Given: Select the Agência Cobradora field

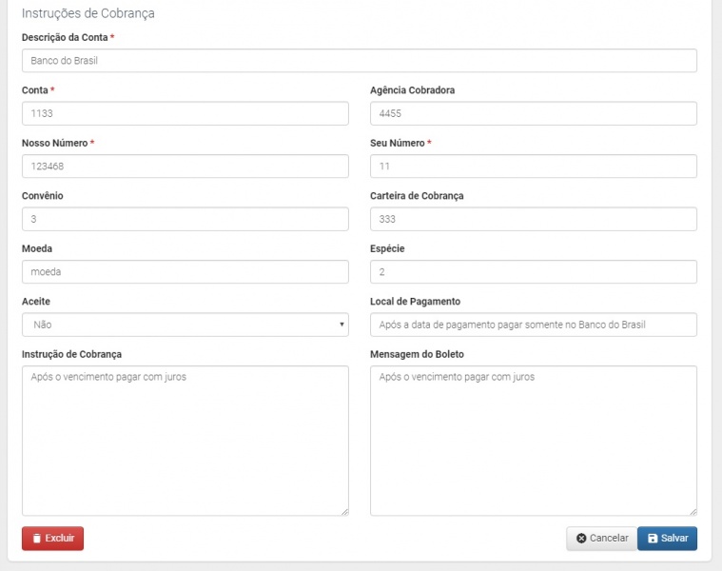Looking at the screenshot, I should click(534, 113).
